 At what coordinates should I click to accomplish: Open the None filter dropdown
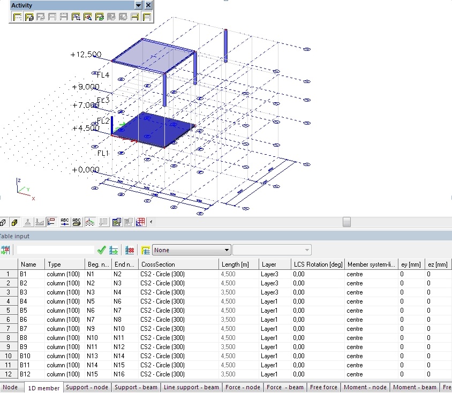click(192, 250)
